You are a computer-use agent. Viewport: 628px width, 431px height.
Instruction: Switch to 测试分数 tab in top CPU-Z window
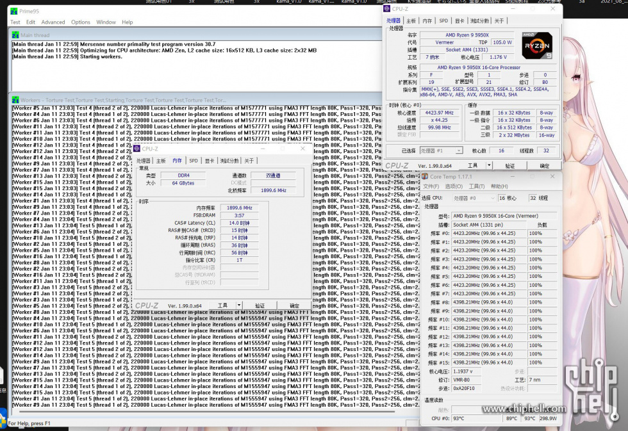[479, 20]
